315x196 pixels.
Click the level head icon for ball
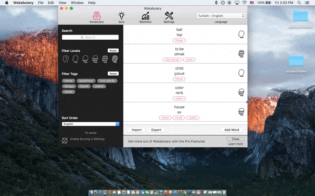[x=241, y=34]
